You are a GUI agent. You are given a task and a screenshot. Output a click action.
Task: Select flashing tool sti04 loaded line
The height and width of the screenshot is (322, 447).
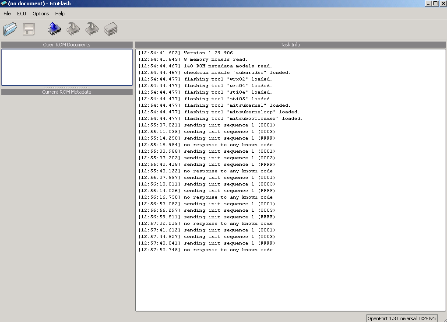[x=205, y=92]
